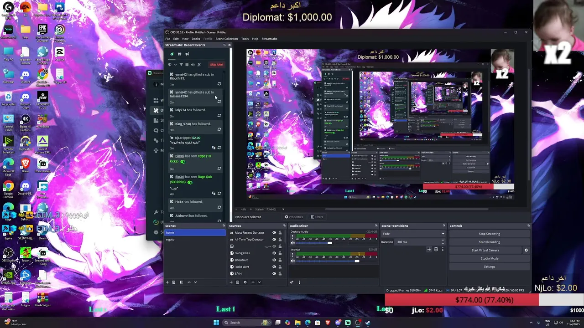Image resolution: width=584 pixels, height=328 pixels.
Task: Unlock the Most Recent Donator source
Action: tap(280, 233)
